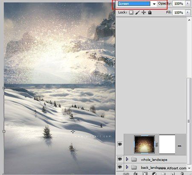Expand the back_landscape group triangle
192x175 pixels.
(127, 167)
